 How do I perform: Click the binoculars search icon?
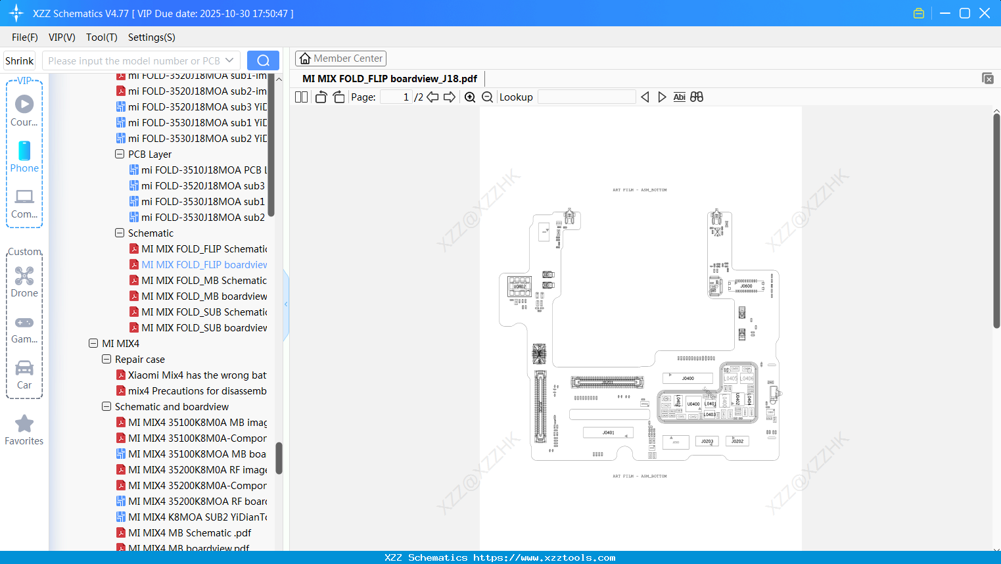(697, 97)
